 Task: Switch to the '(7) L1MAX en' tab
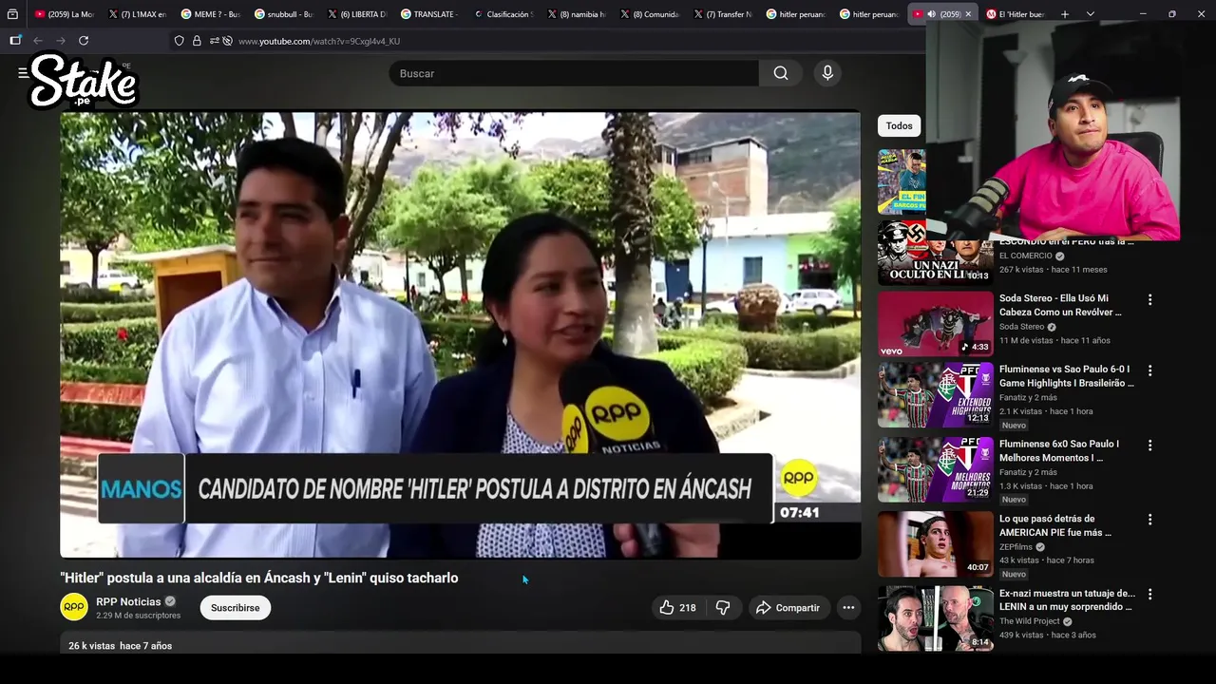point(139,14)
